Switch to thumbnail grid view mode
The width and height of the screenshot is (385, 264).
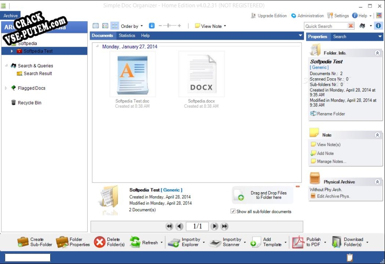[x=114, y=25]
